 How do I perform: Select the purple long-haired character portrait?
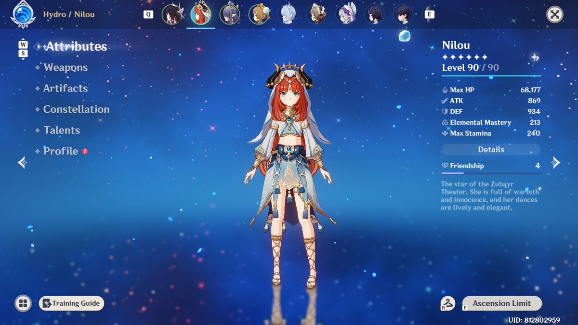pos(230,14)
